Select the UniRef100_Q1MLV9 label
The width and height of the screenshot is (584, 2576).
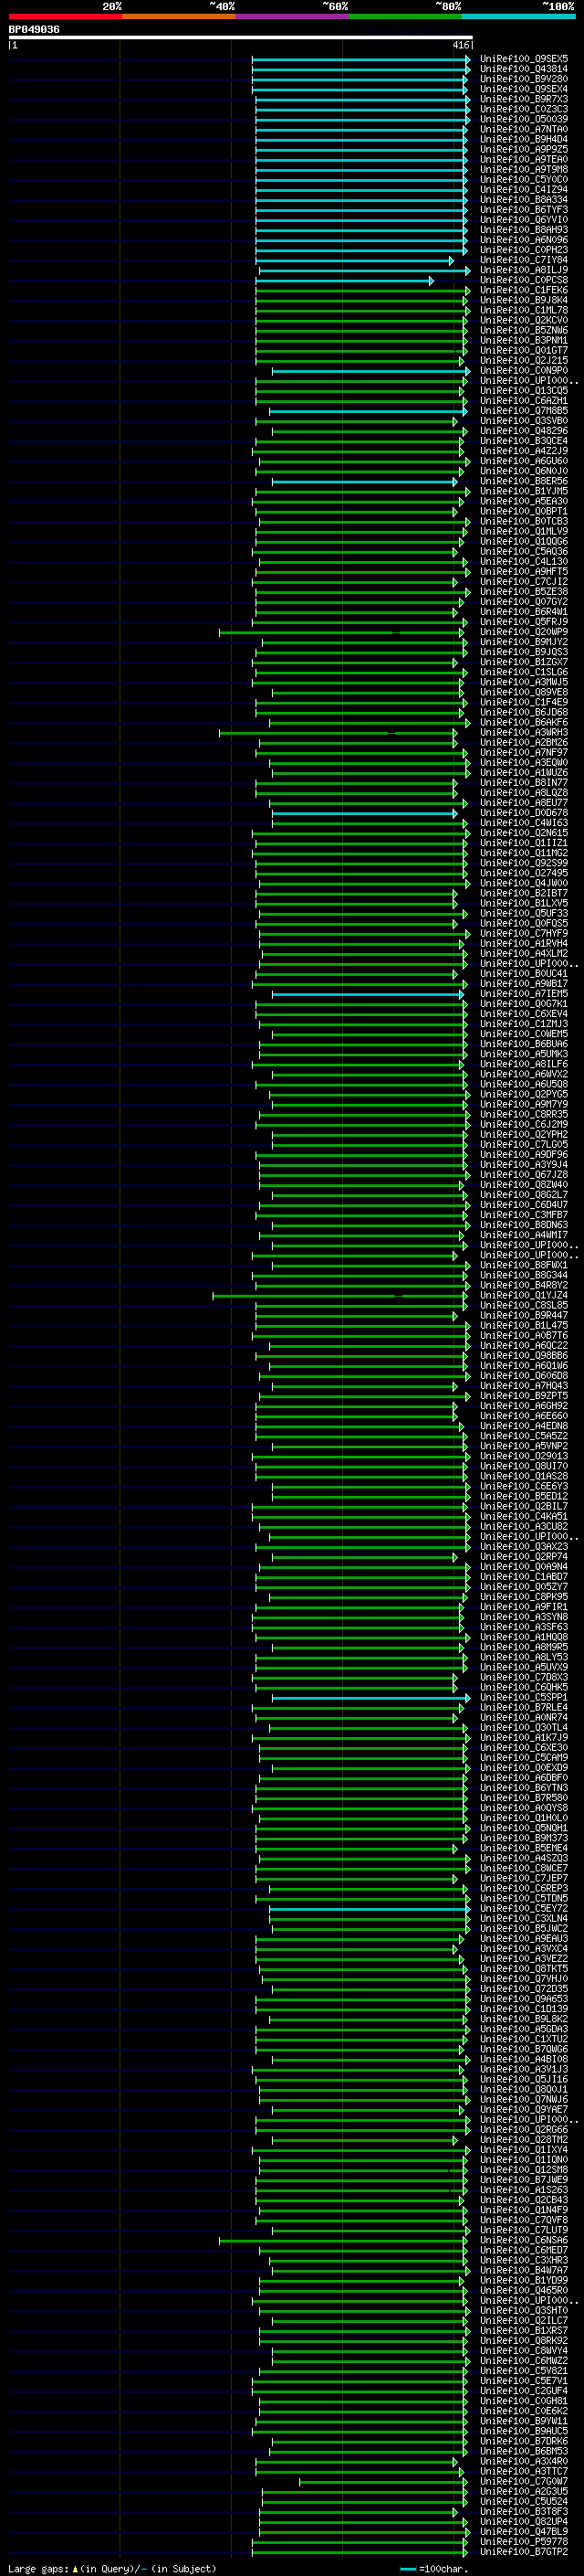pos(524,531)
